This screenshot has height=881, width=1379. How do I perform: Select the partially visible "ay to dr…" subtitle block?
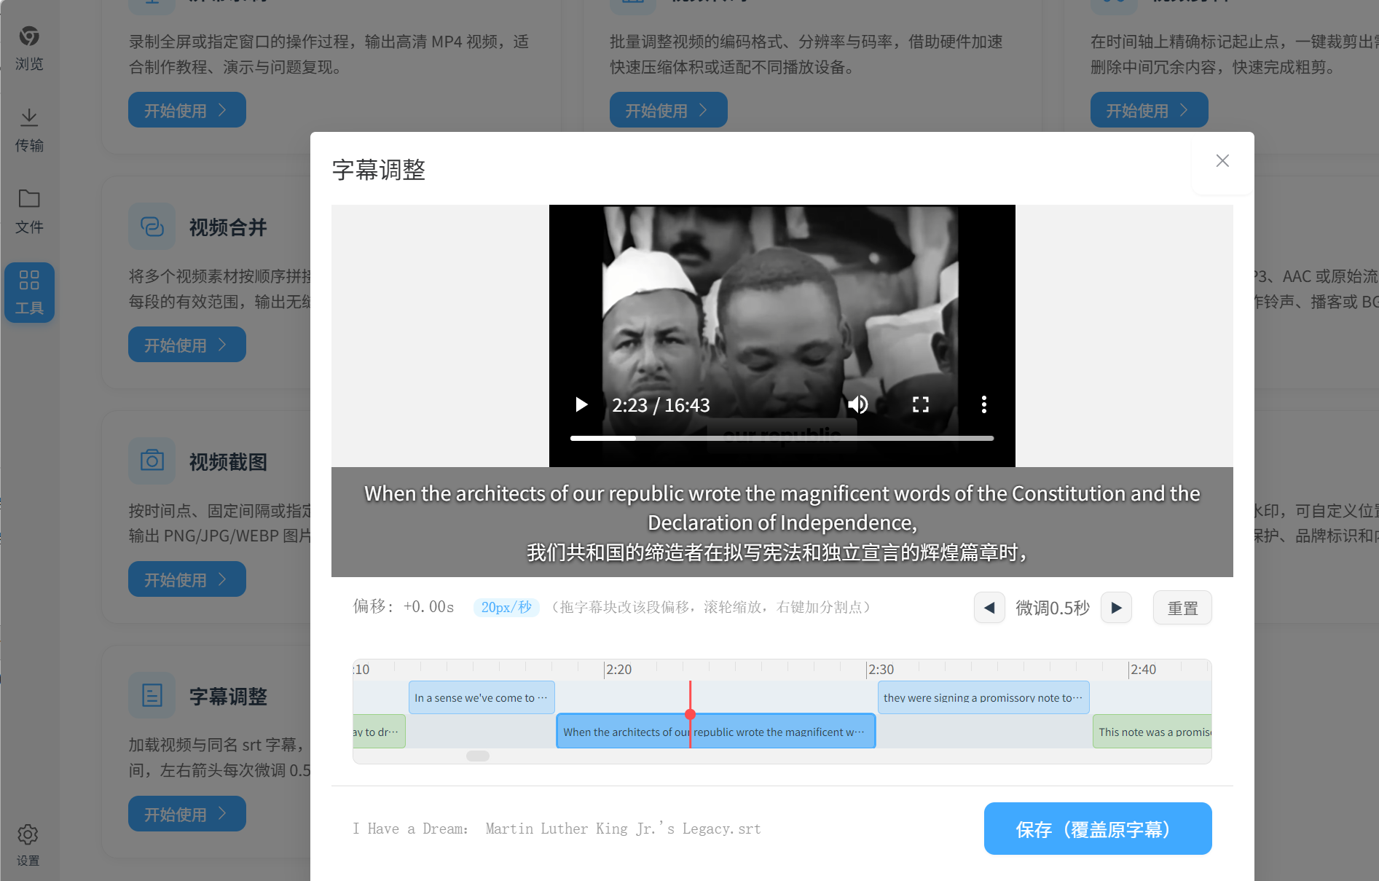tap(379, 731)
